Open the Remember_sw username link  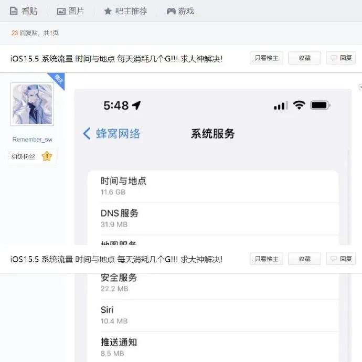(33, 140)
